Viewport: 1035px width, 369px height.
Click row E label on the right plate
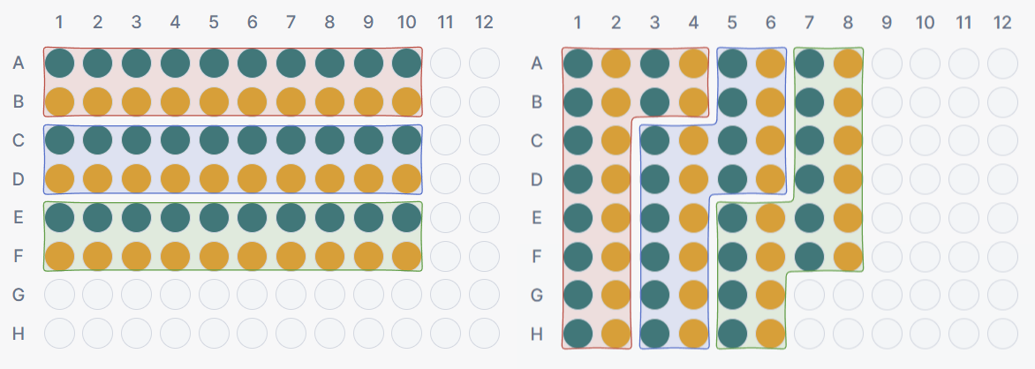(536, 218)
